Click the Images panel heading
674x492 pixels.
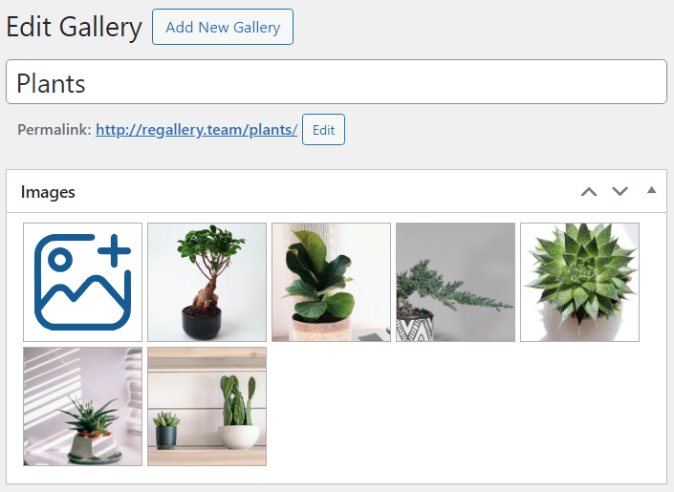pyautogui.click(x=48, y=192)
